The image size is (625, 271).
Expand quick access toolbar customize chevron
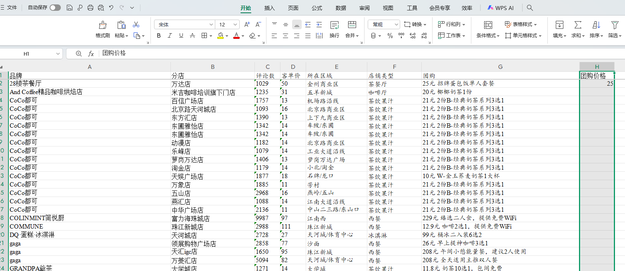point(132,8)
